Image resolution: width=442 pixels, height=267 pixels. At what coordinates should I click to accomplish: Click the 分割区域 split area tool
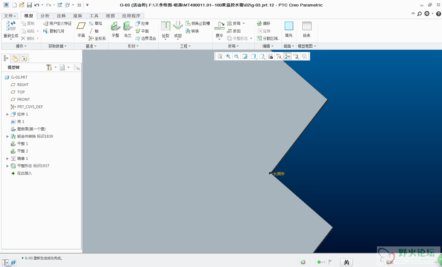click(x=268, y=38)
